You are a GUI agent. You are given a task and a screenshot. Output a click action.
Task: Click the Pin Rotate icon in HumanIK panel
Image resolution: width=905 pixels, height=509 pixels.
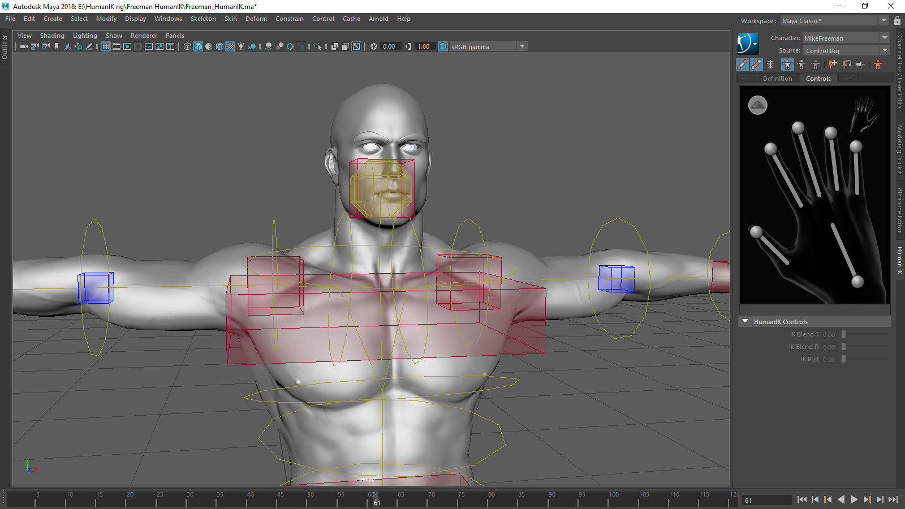[x=846, y=64]
